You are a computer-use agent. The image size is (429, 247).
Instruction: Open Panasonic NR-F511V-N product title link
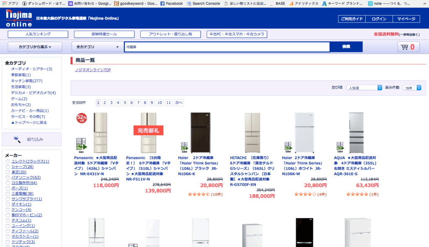tap(148, 168)
